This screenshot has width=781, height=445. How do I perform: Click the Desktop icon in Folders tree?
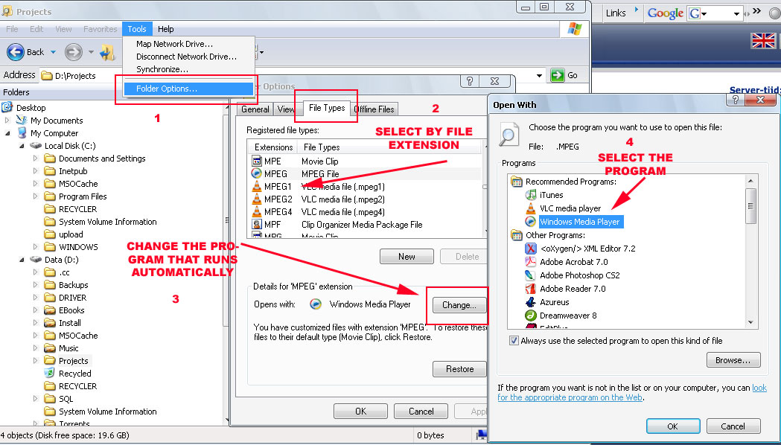point(7,107)
